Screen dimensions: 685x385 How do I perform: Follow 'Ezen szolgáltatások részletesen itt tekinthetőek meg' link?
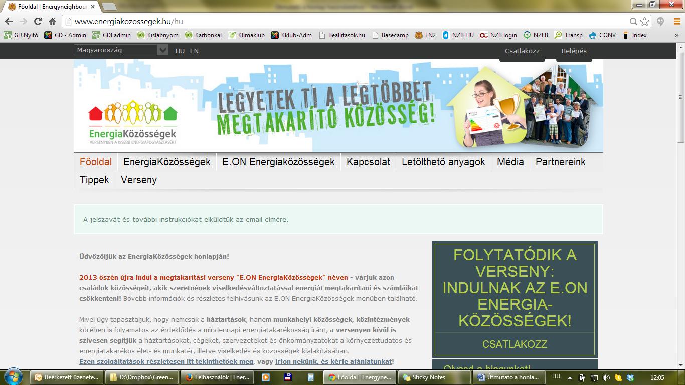click(166, 361)
